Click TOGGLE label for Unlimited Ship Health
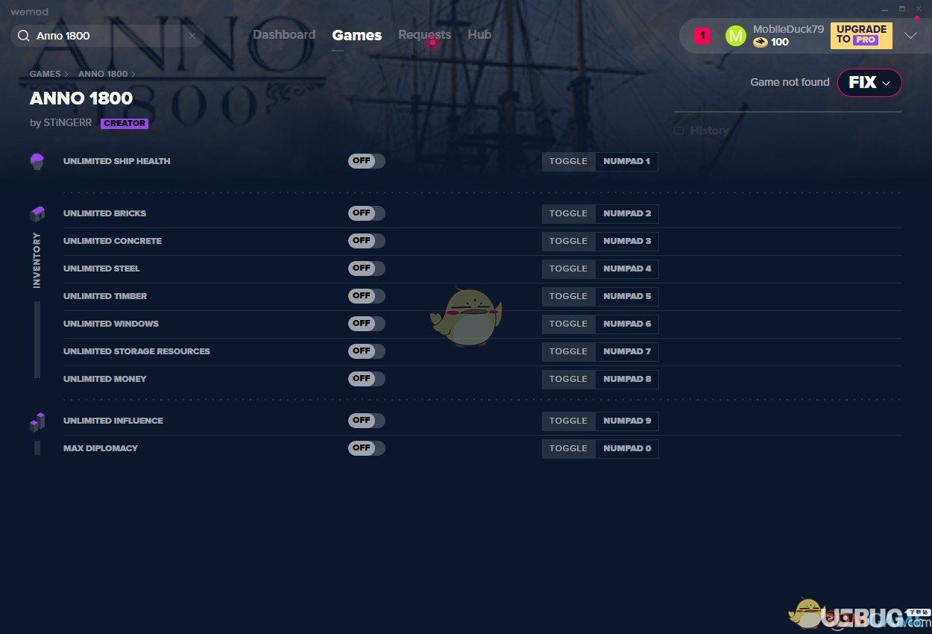 568,161
